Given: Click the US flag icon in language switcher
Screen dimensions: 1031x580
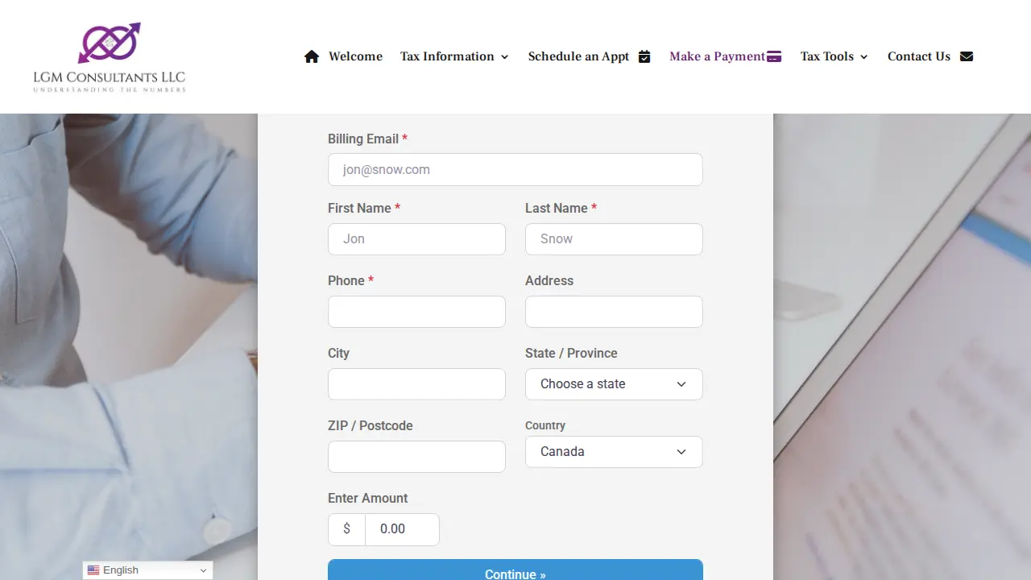Looking at the screenshot, I should click(93, 570).
